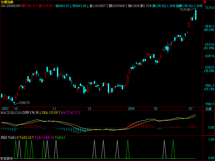Click the 加權指數 chart title

[x=7, y=2]
